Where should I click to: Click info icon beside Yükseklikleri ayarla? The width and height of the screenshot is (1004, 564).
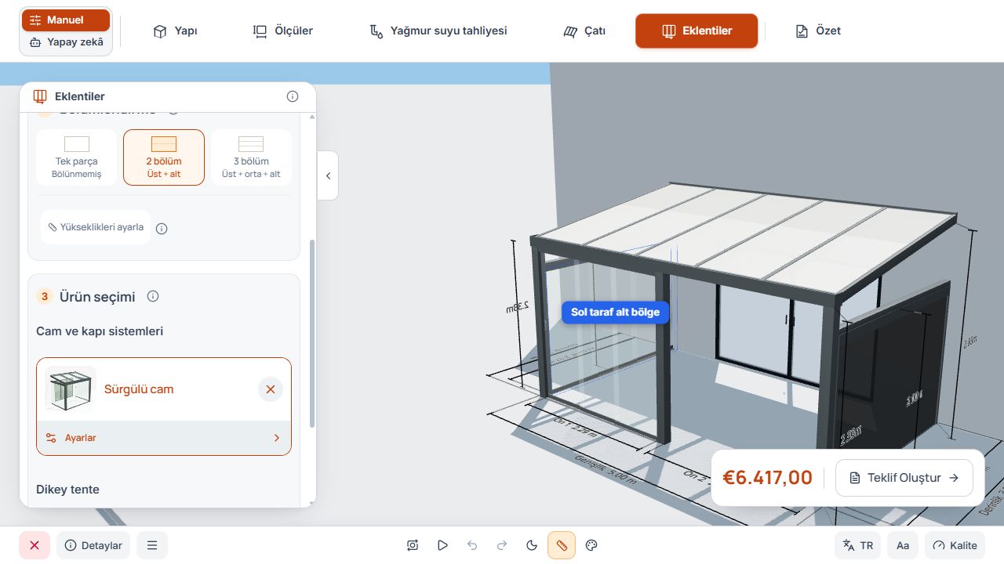point(162,229)
